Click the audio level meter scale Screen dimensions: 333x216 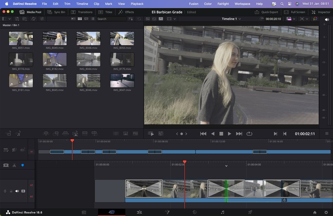coord(324,69)
